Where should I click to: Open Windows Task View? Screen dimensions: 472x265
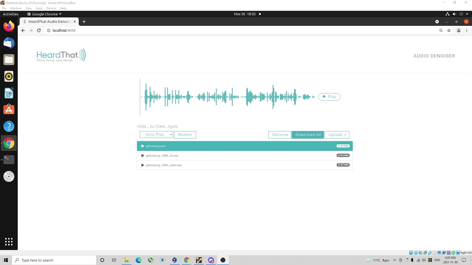click(x=114, y=260)
